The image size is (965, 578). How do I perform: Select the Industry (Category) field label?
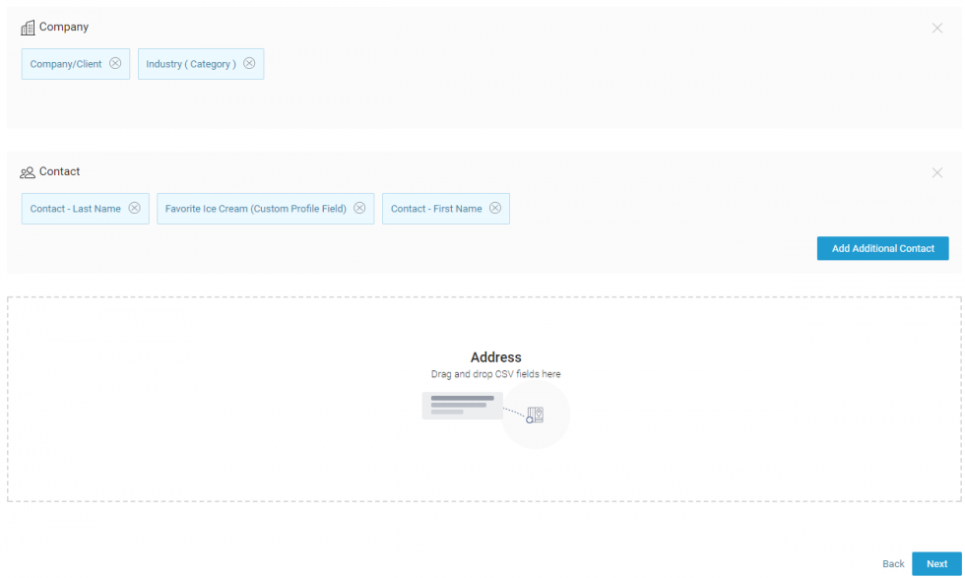click(x=191, y=64)
